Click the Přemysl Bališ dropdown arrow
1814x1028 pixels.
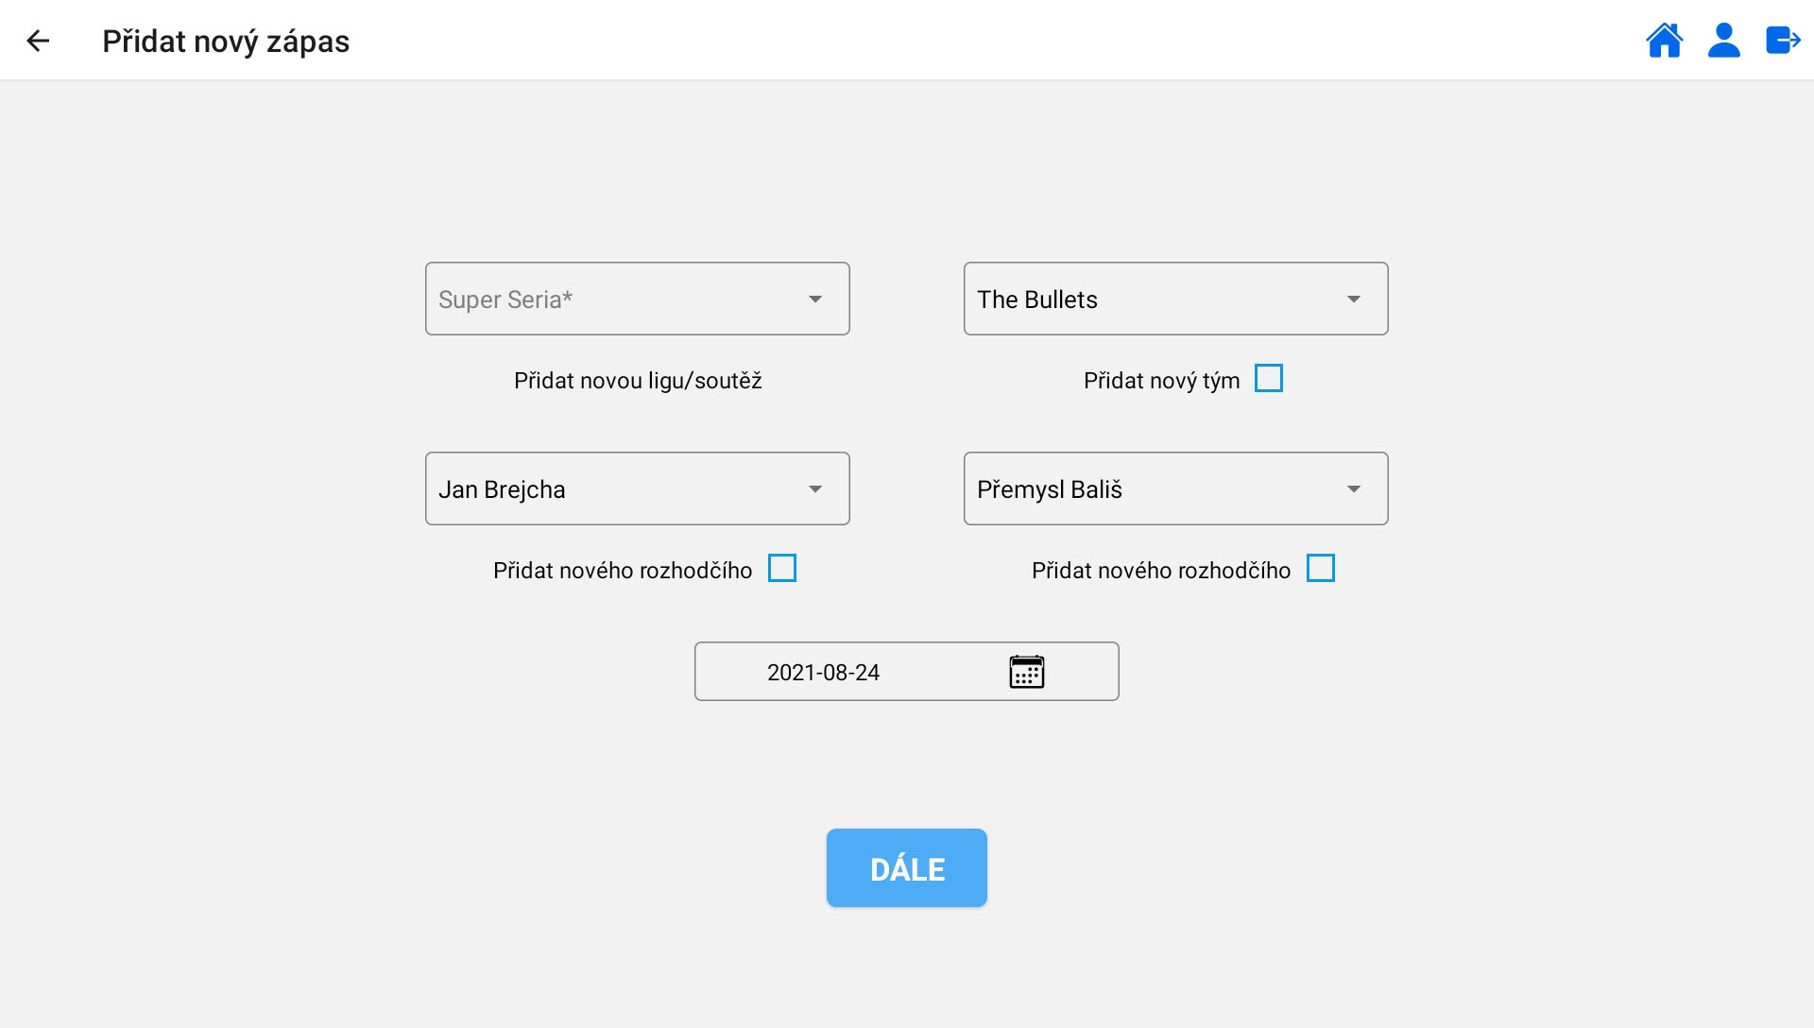click(1354, 489)
